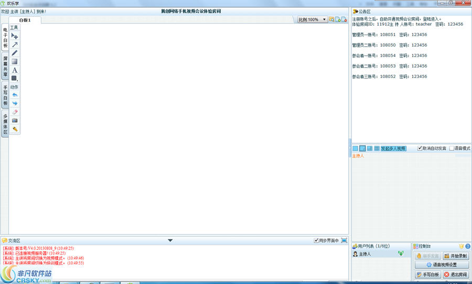The width and height of the screenshot is (472, 284).
Task: Undo the last whiteboard action
Action: 15,95
